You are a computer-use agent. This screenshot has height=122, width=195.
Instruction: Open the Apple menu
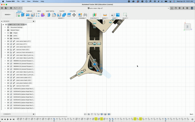(3, 1)
